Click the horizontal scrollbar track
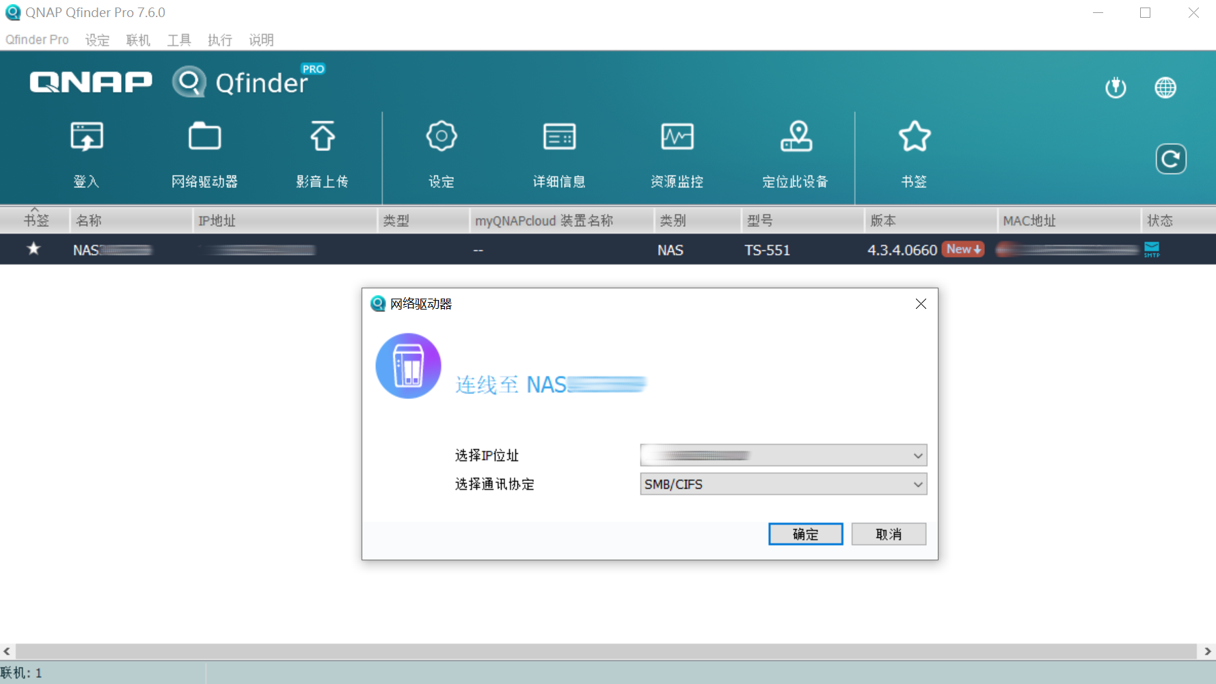Viewport: 1216px width, 684px height. (606, 651)
